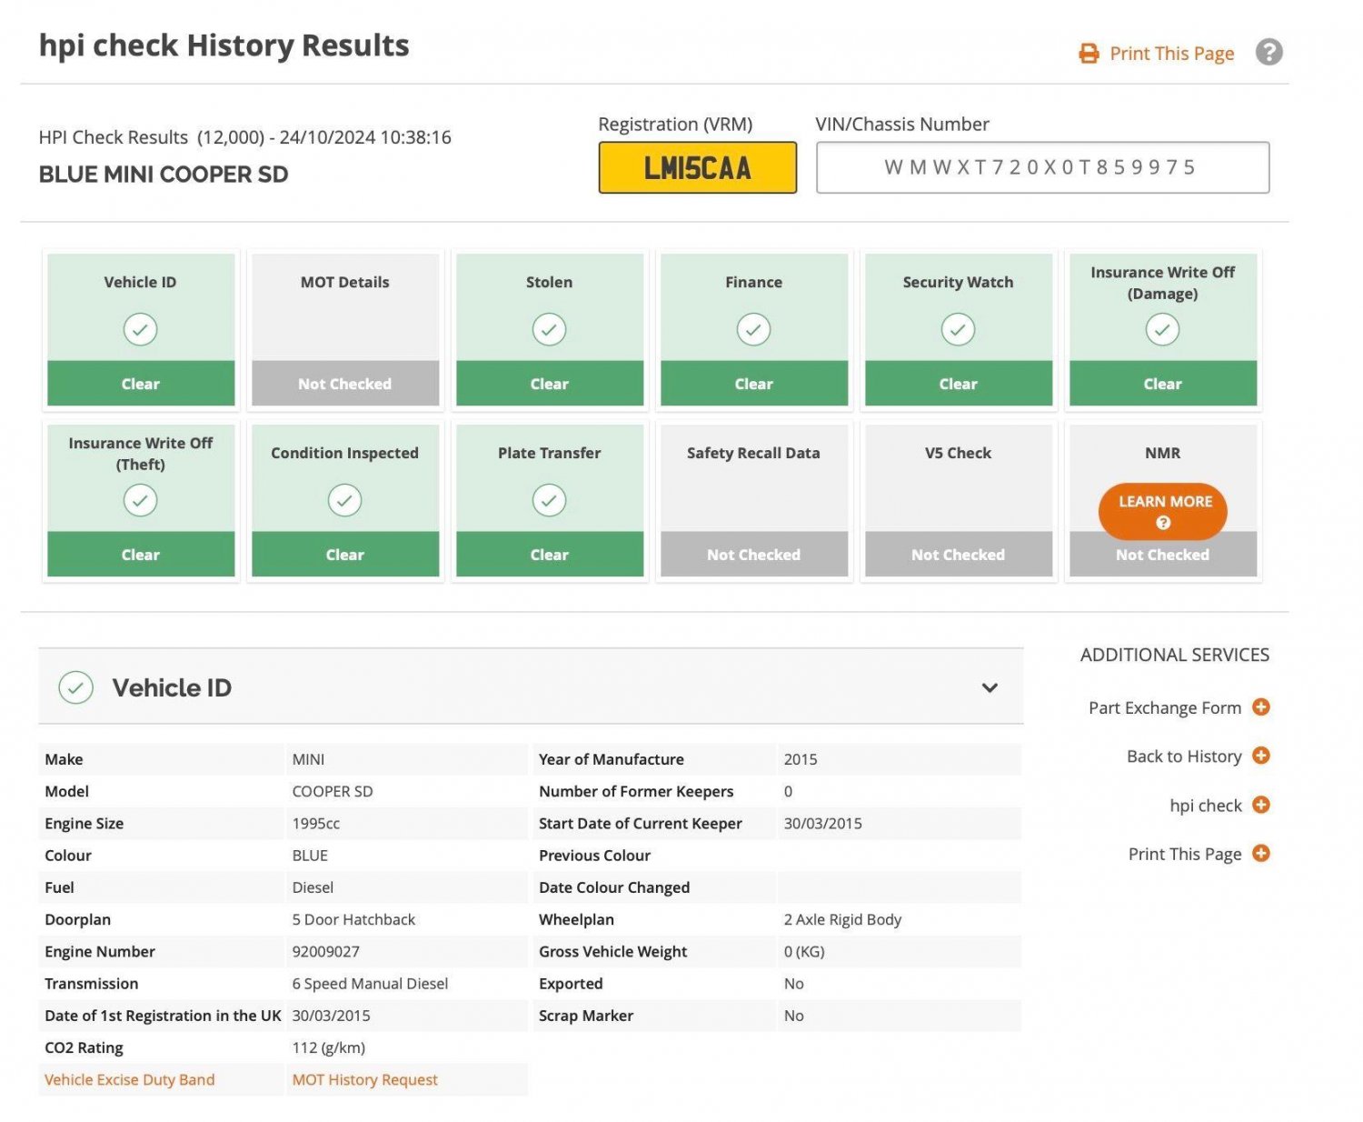Click the Security Watch checkmark icon
This screenshot has height=1122, width=1363.
tap(958, 329)
